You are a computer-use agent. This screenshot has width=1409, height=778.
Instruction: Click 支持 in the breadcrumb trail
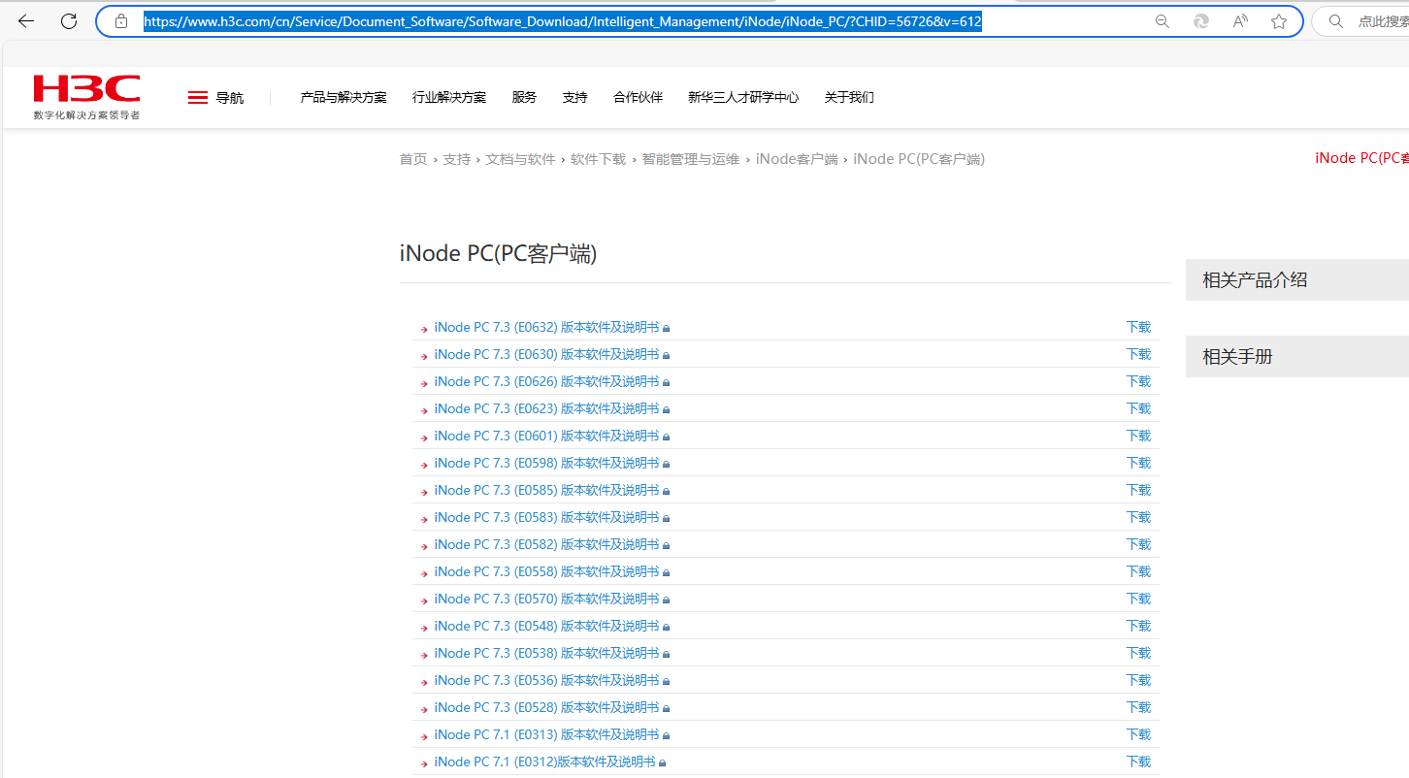coord(457,159)
